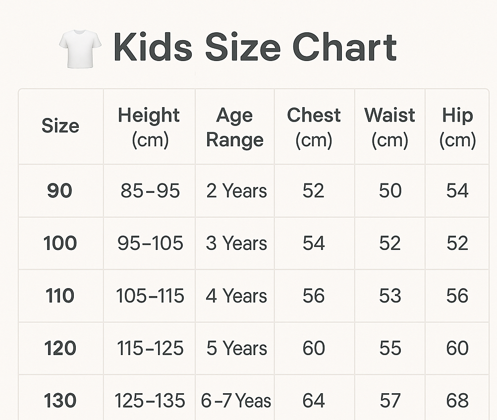Click the Waist (cm) column header
The height and width of the screenshot is (420, 497).
point(389,127)
